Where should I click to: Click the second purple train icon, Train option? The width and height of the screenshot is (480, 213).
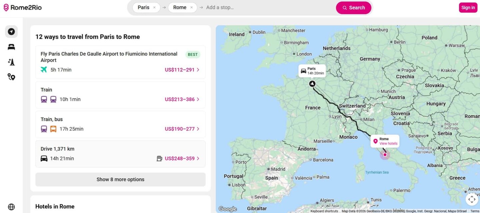tap(53, 99)
